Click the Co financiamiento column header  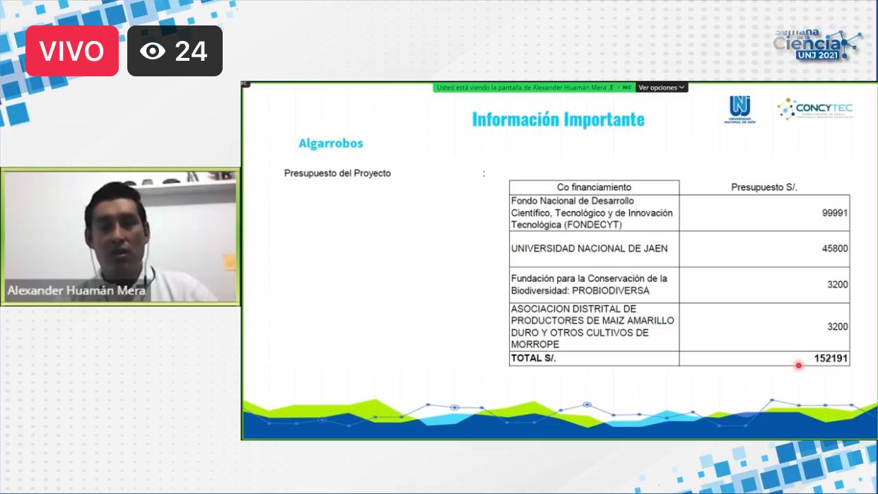coord(594,187)
